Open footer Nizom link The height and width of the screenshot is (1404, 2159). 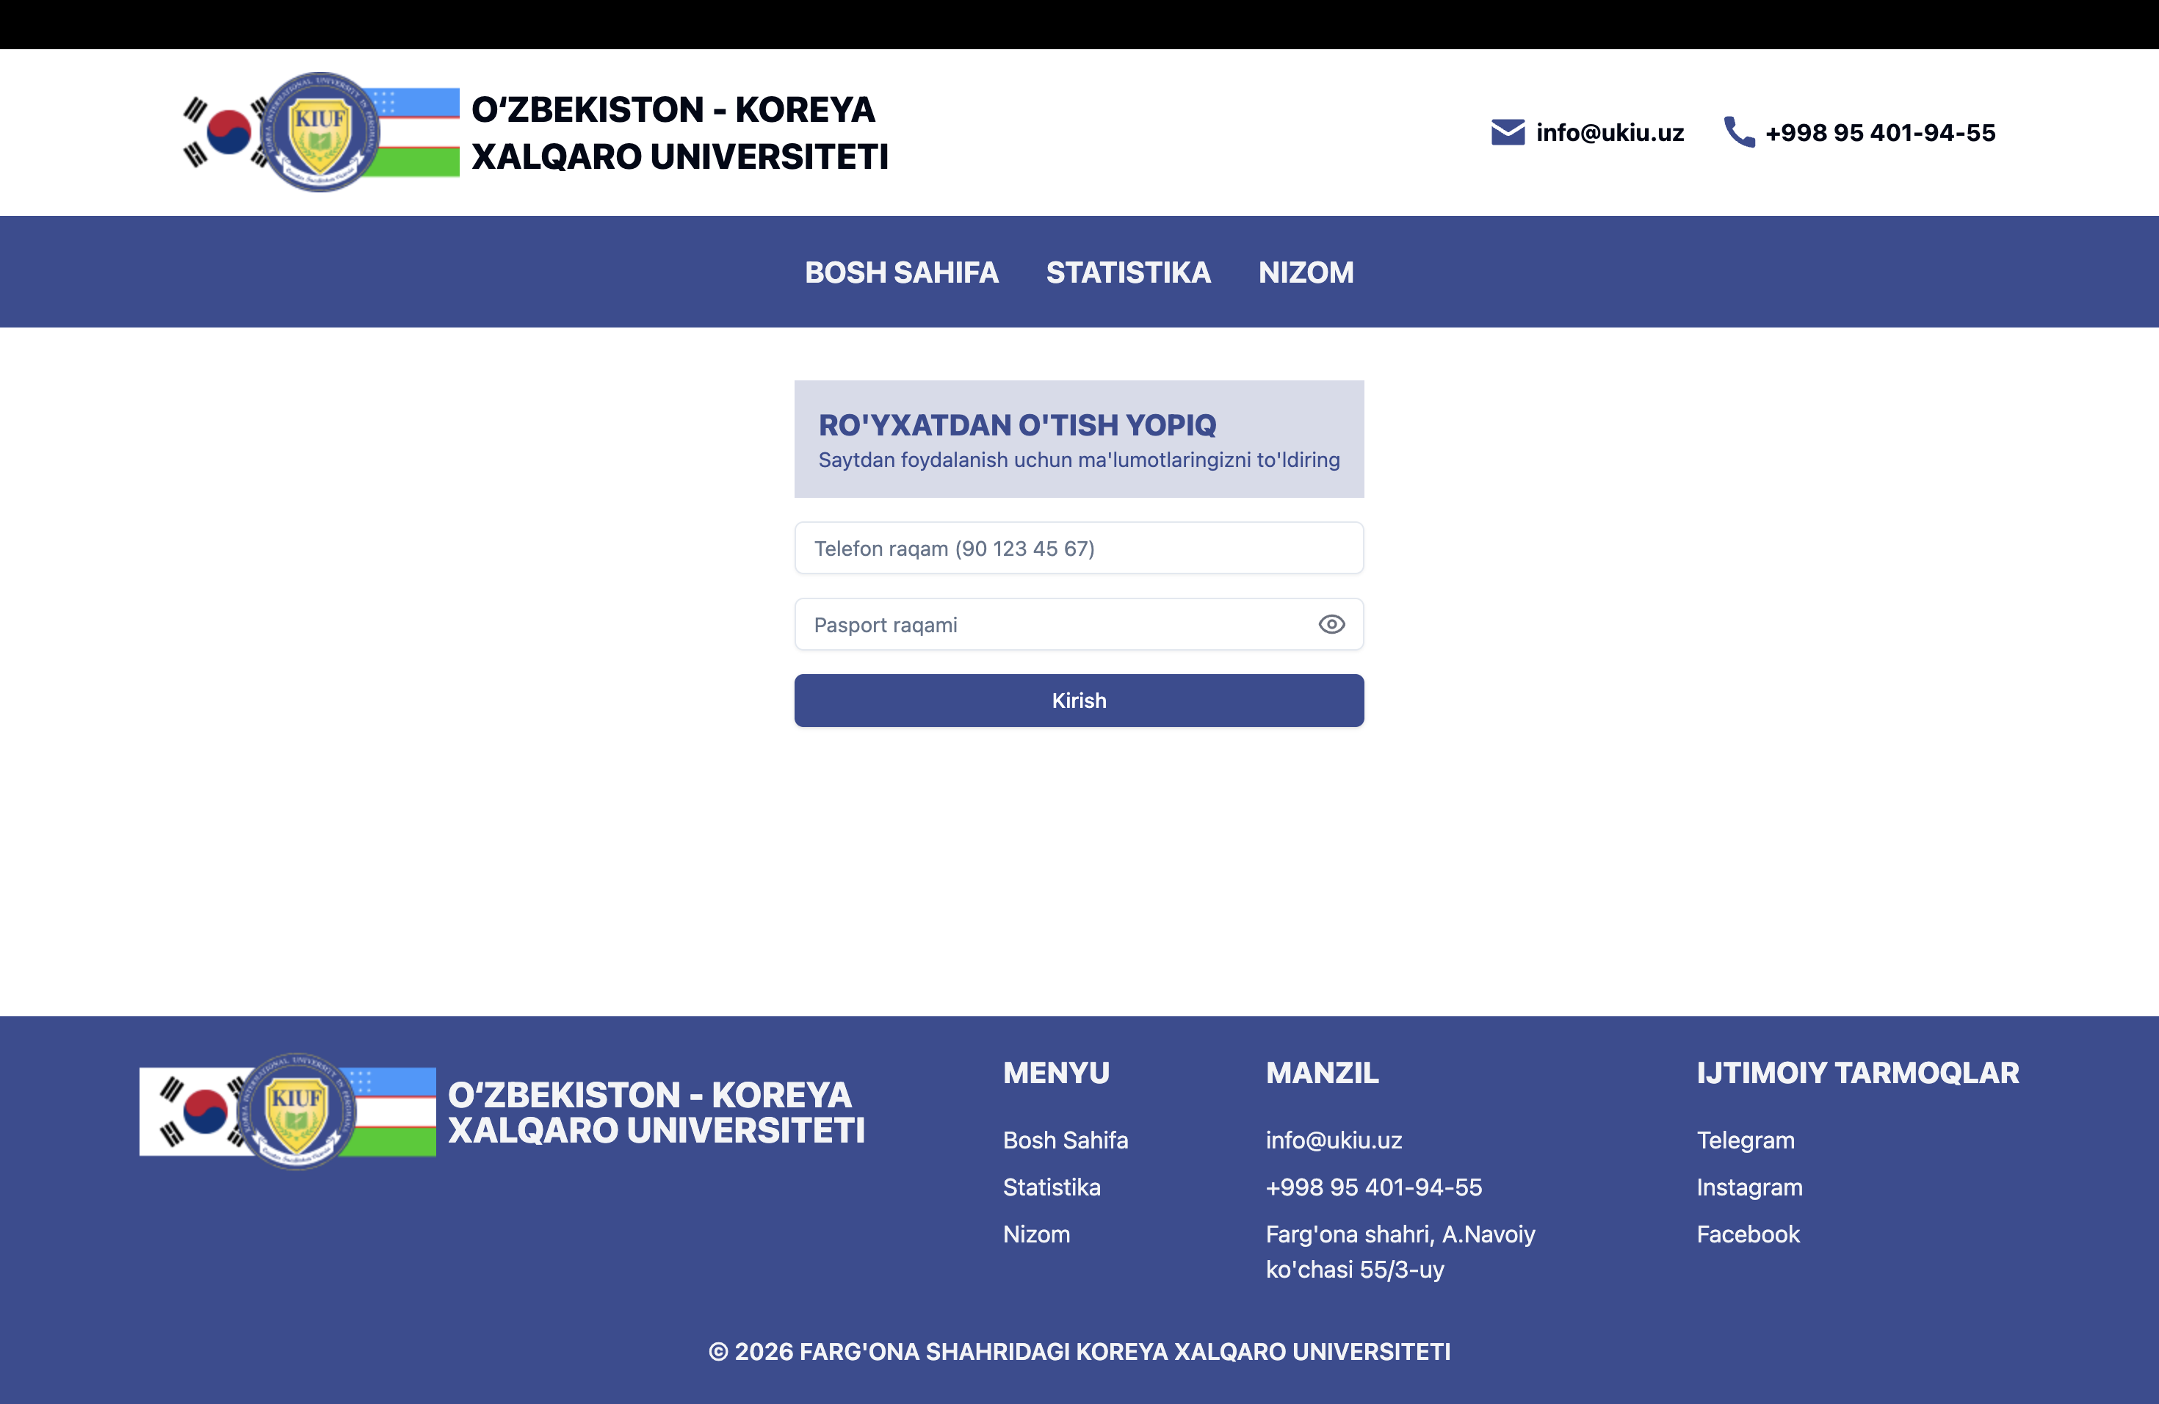click(x=1036, y=1234)
